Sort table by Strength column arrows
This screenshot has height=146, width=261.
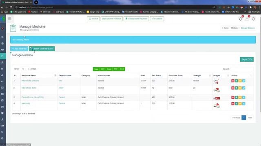click(x=210, y=75)
